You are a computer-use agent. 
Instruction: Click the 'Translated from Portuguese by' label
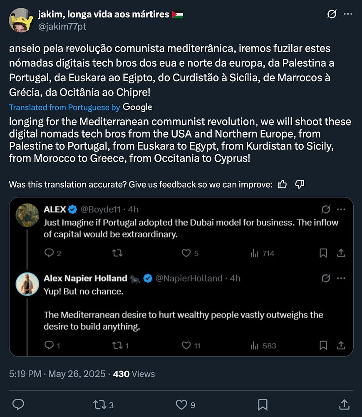[x=64, y=108]
